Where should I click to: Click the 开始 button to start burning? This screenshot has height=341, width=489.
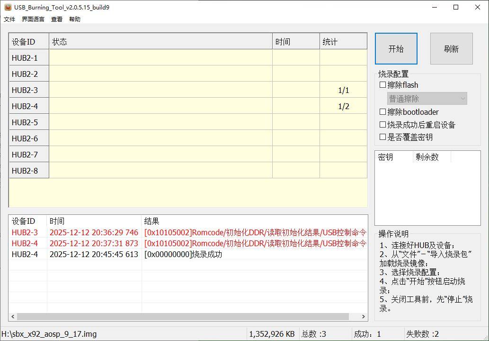[x=396, y=49]
